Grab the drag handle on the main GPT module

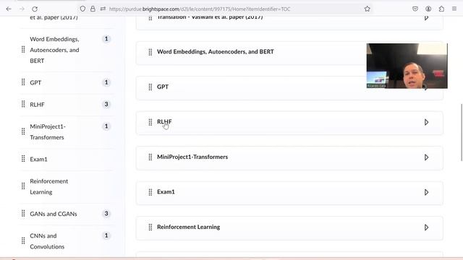click(150, 87)
